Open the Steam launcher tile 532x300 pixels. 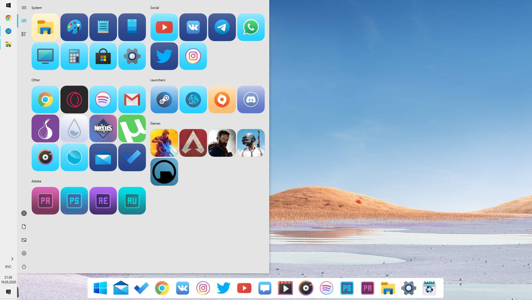pos(164,100)
